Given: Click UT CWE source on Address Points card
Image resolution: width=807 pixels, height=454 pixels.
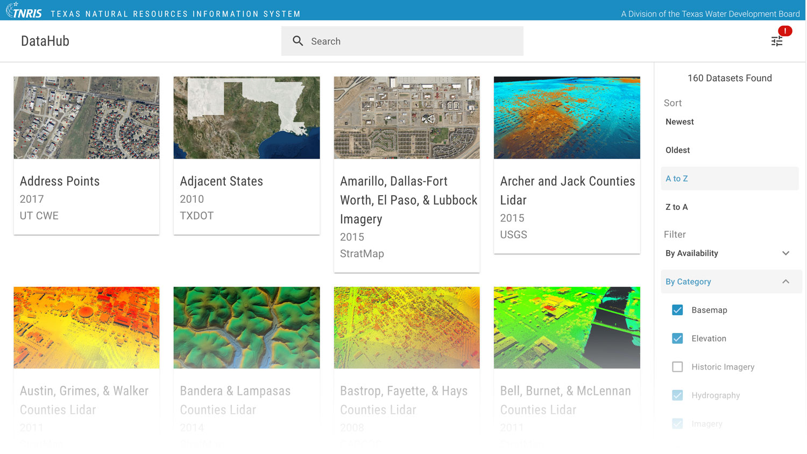Looking at the screenshot, I should coord(39,216).
